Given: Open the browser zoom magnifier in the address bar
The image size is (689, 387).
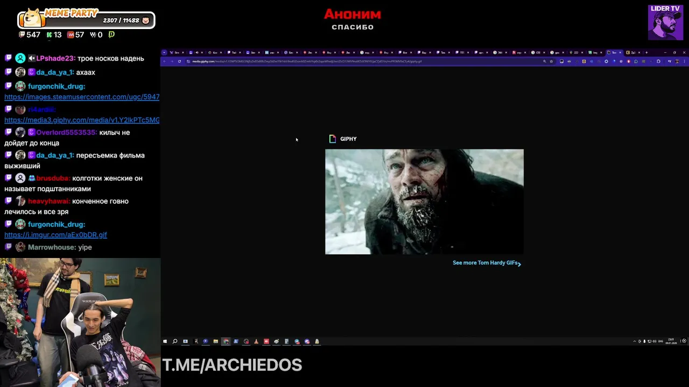Looking at the screenshot, I should click(544, 61).
